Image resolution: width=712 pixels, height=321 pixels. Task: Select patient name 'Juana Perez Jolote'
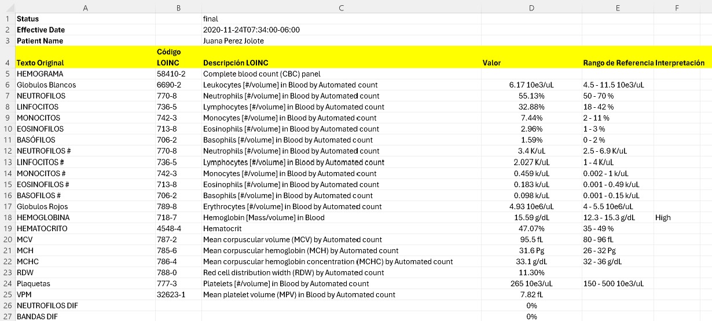341,41
